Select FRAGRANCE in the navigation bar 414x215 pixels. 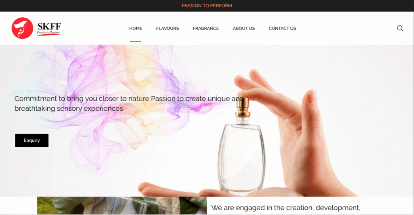point(206,28)
